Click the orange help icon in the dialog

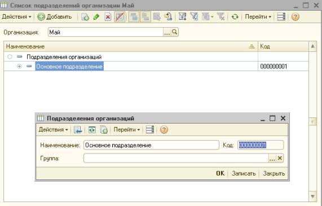click(x=164, y=130)
